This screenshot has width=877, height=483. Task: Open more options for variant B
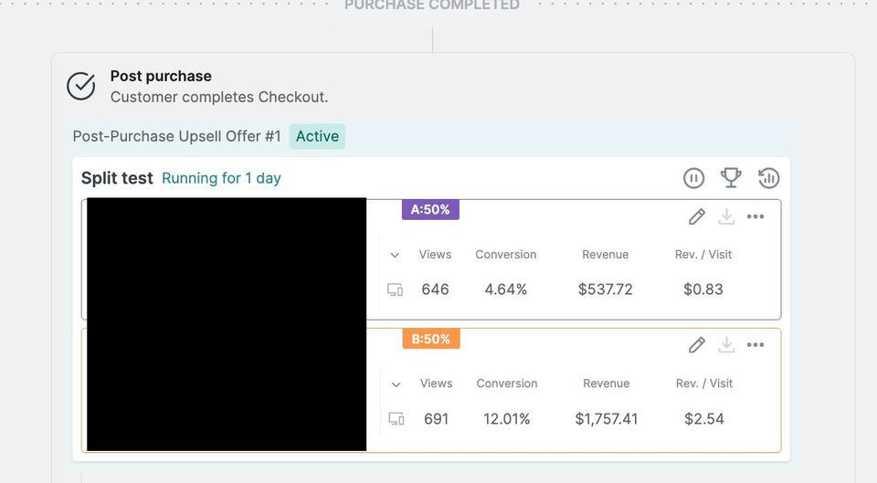click(x=755, y=344)
